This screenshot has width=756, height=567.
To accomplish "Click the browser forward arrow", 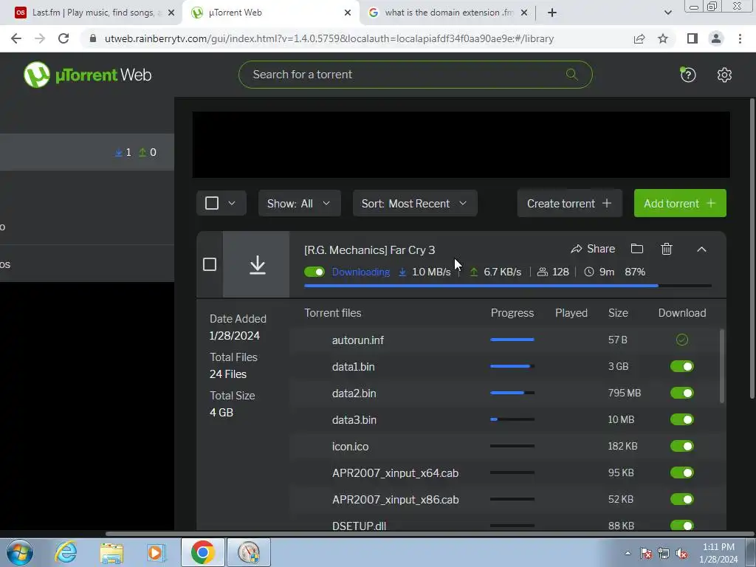I will (40, 38).
